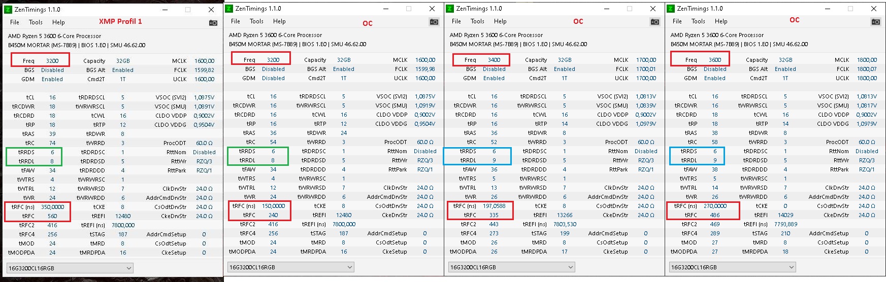
Task: Click tREFI value 14029 in the 3600 window
Action: 785,215
